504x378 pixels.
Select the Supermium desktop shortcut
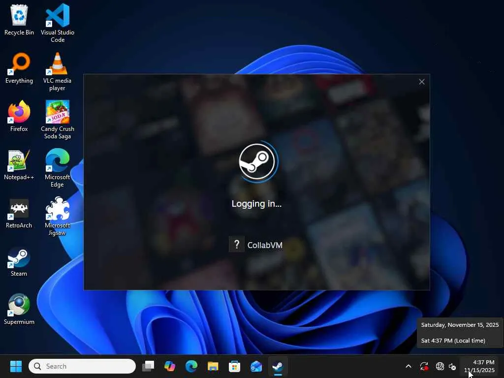(x=19, y=309)
